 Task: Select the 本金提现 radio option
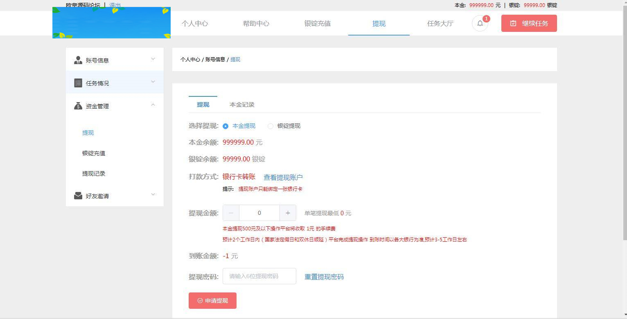[226, 126]
